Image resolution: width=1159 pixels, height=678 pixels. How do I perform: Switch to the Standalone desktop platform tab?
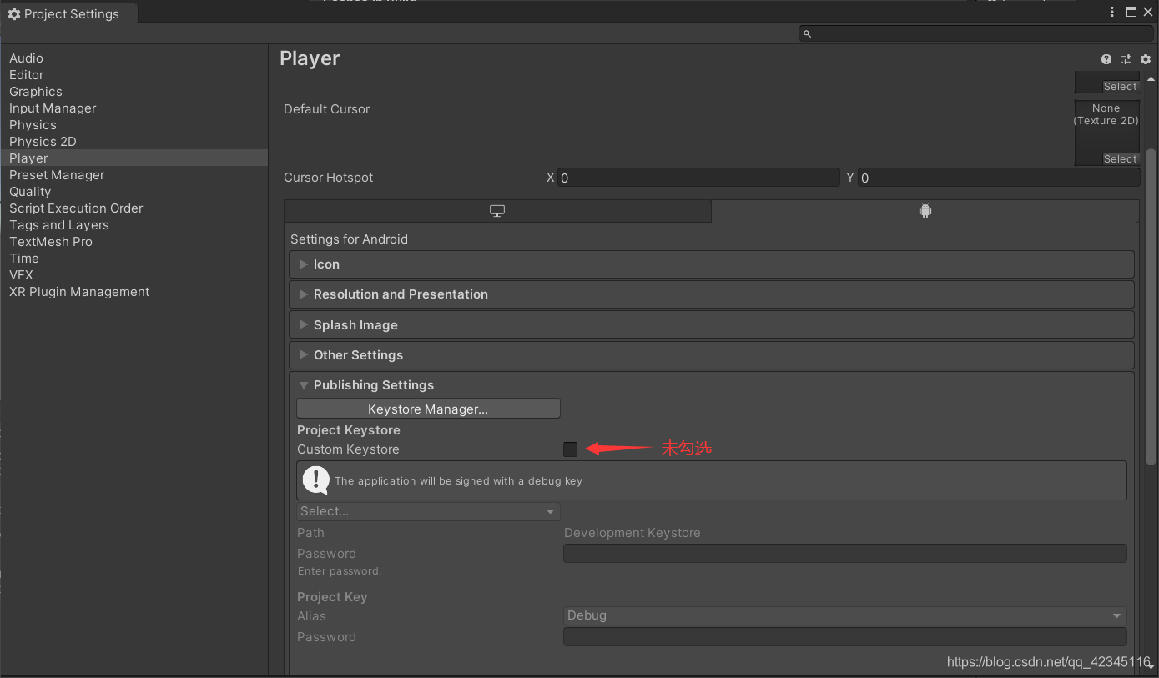(x=497, y=210)
